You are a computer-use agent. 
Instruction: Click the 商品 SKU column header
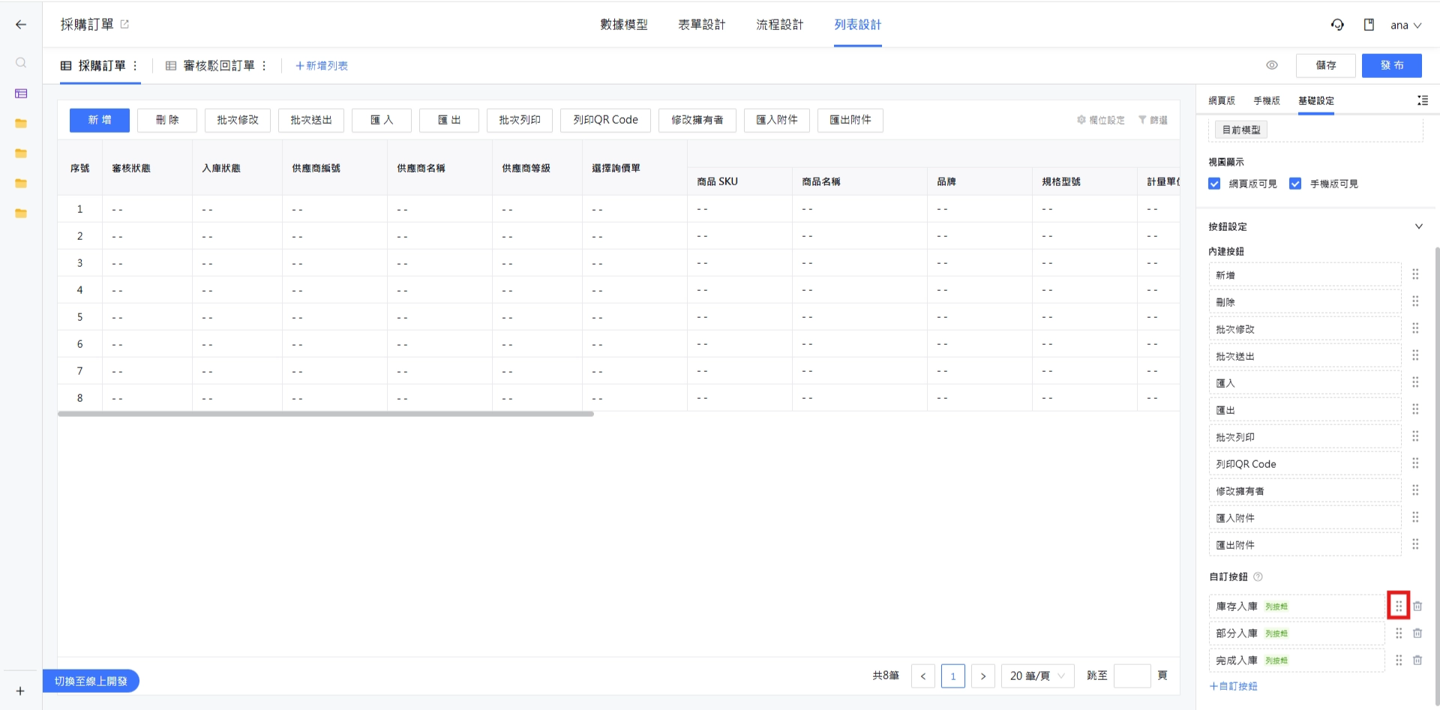click(739, 181)
